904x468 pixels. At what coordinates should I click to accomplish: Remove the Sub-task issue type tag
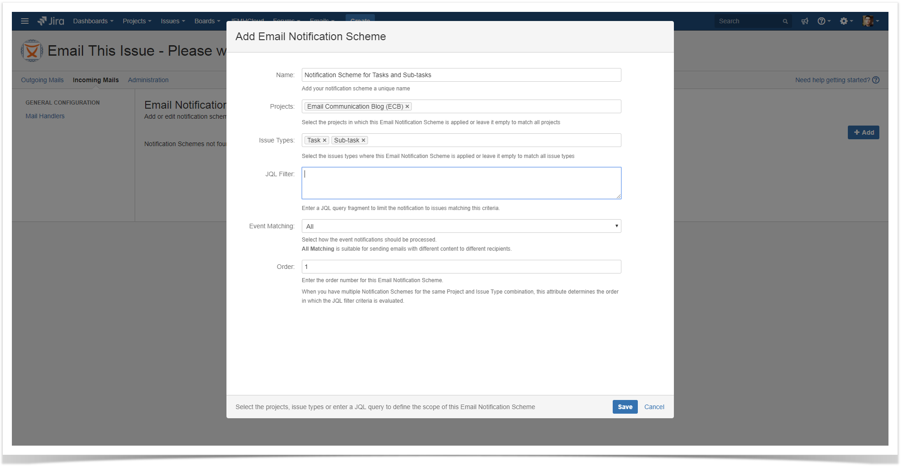[x=363, y=140]
